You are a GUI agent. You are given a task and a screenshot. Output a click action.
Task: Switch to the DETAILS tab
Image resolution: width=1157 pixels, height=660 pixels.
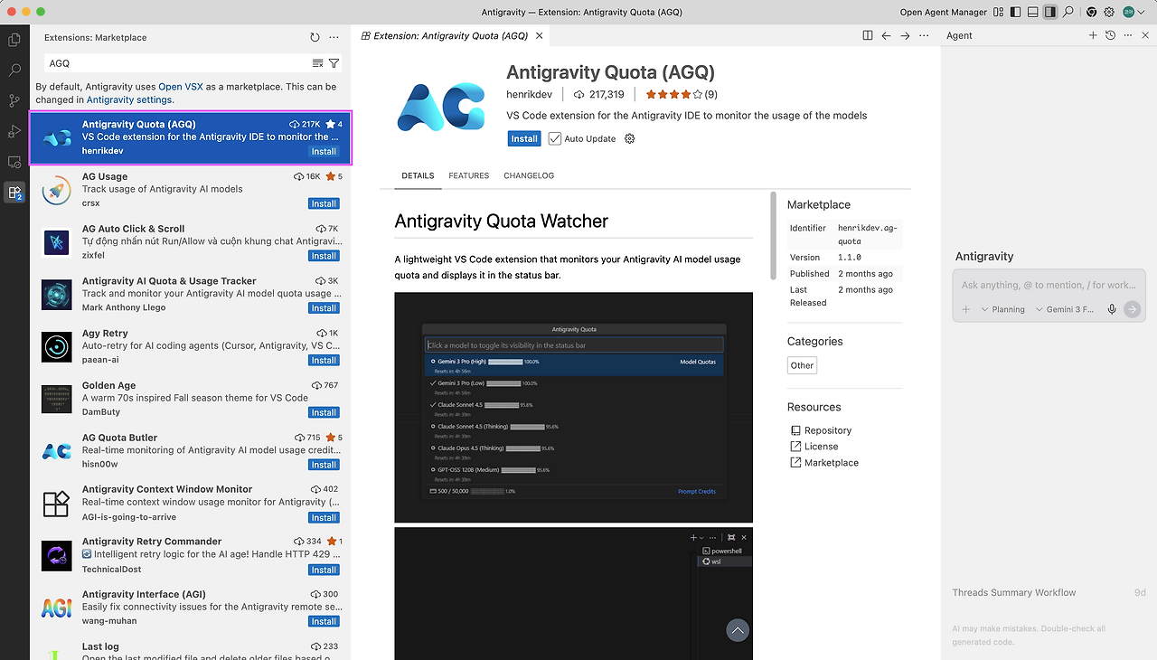pos(418,175)
